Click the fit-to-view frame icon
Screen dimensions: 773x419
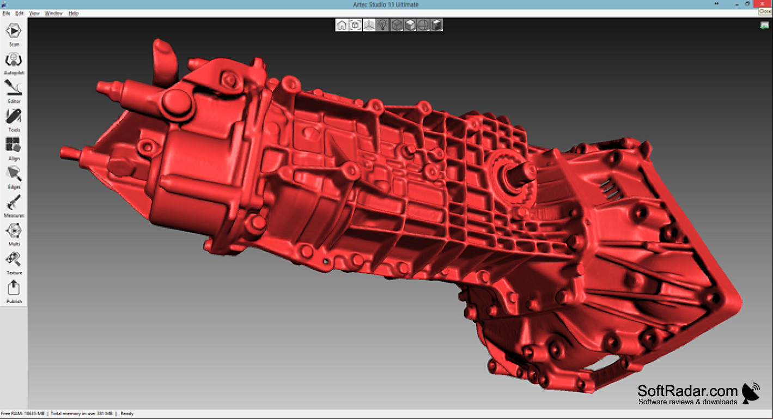coord(355,25)
